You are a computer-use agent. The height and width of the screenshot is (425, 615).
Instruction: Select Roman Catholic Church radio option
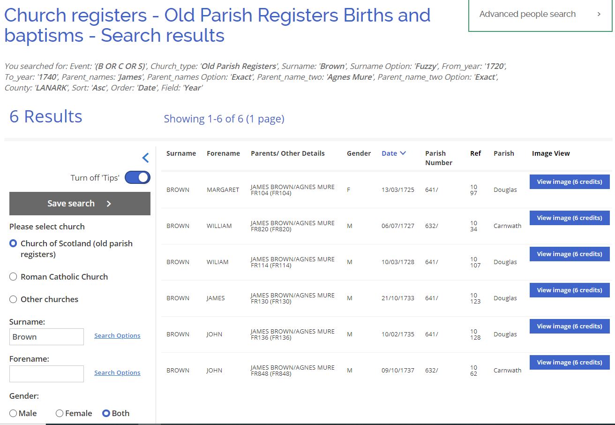(13, 277)
